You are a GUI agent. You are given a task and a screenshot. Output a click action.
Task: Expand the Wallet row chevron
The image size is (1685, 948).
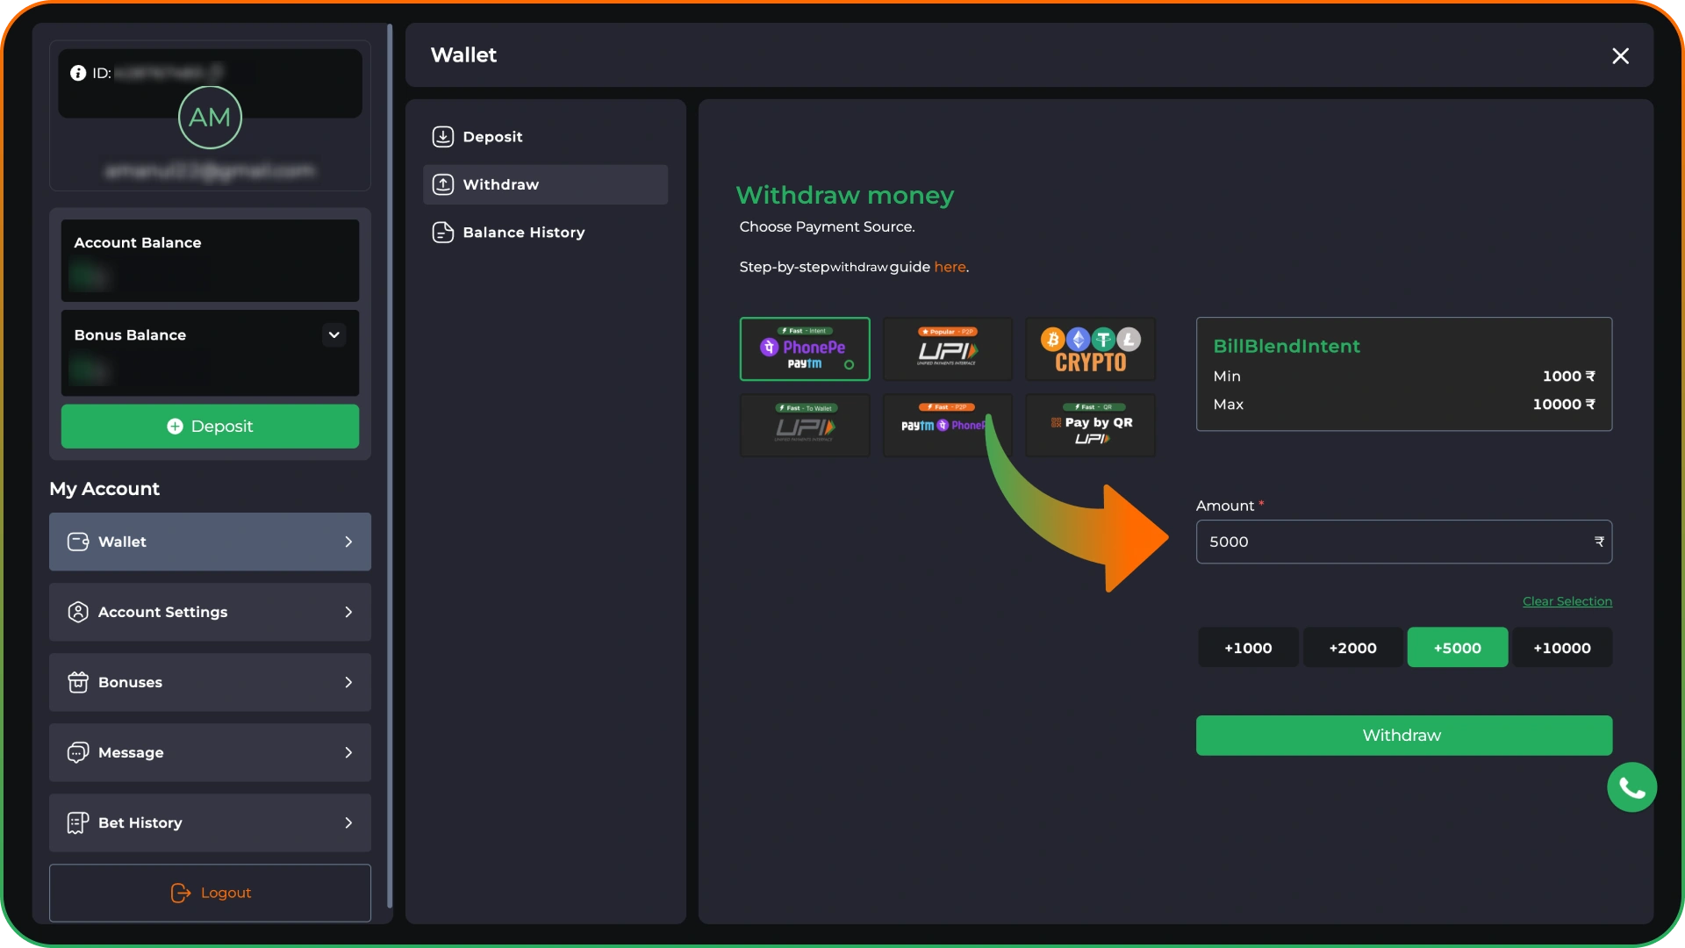(x=348, y=542)
